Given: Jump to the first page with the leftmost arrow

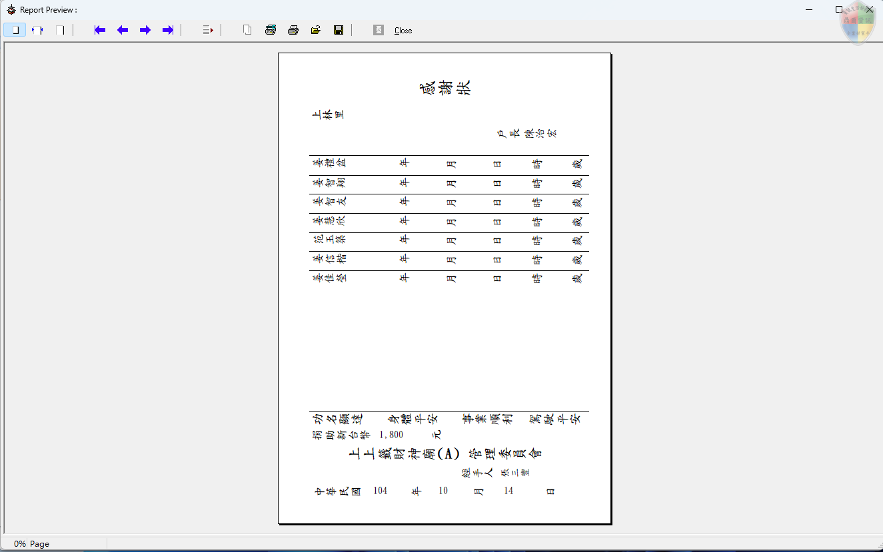Looking at the screenshot, I should (x=100, y=30).
